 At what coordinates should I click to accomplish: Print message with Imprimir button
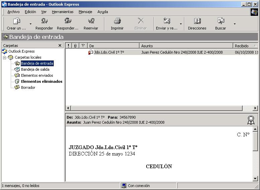point(117,24)
